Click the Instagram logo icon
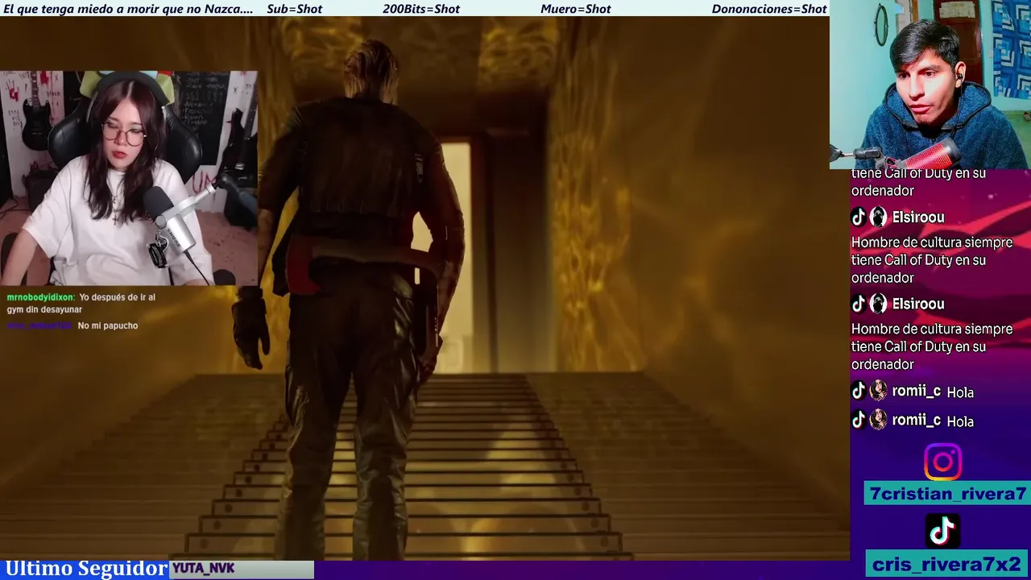1031x580 pixels. click(x=942, y=462)
